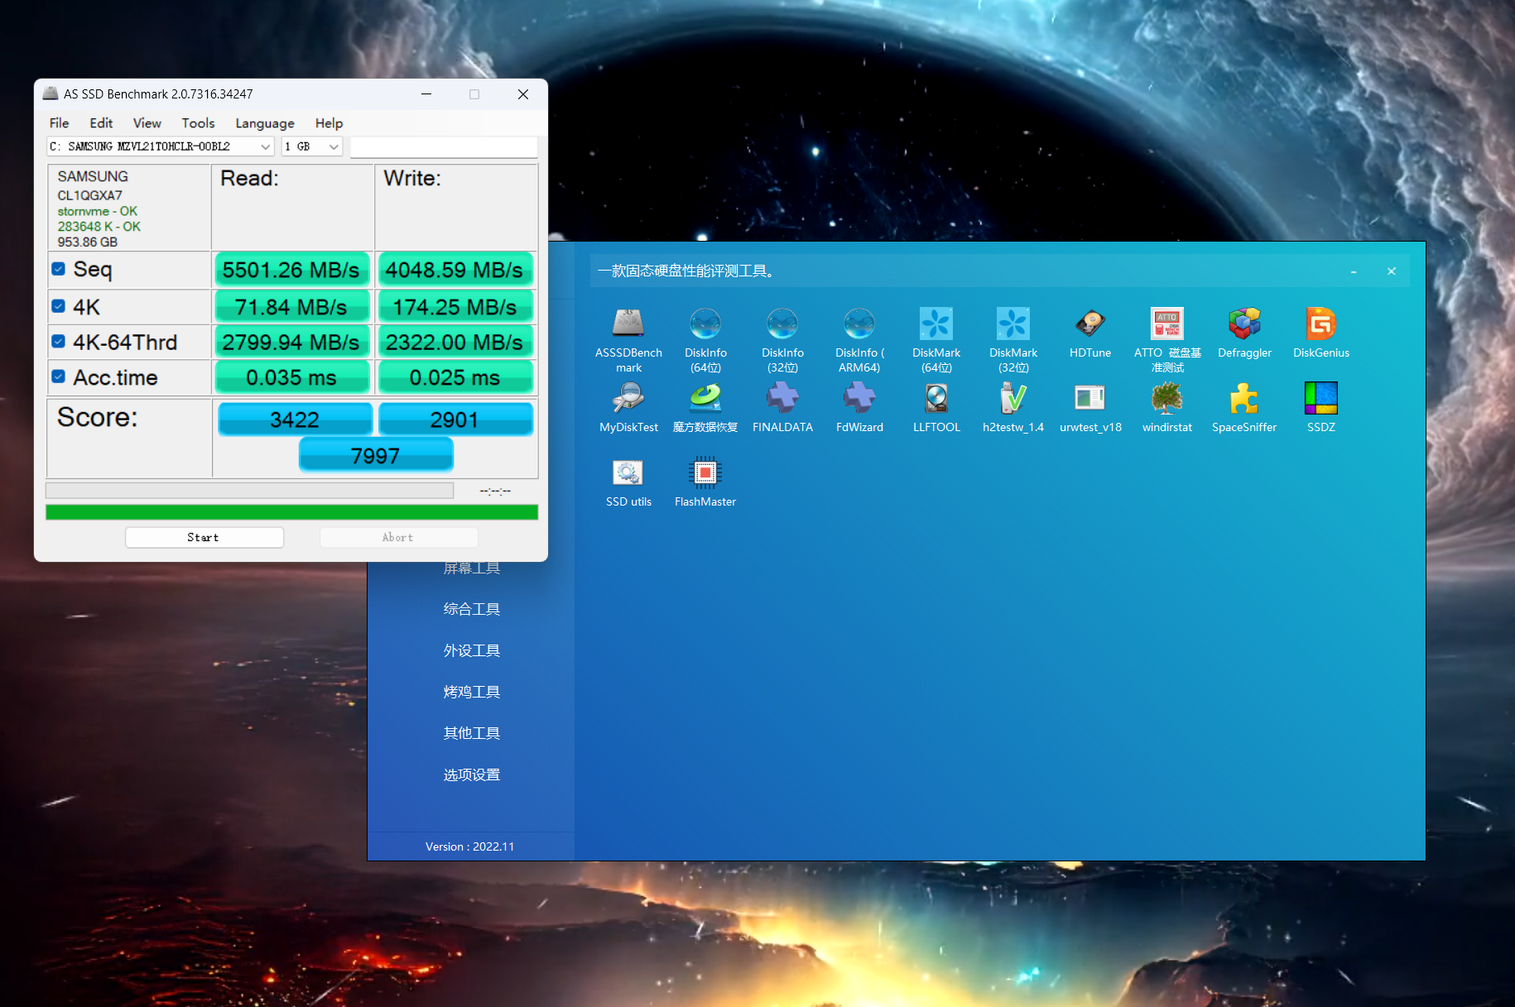Click the green benchmark progress bar
1515x1007 pixels.
tap(291, 512)
